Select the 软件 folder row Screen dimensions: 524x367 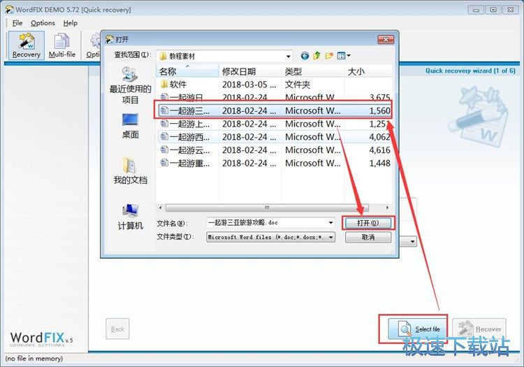click(275, 84)
